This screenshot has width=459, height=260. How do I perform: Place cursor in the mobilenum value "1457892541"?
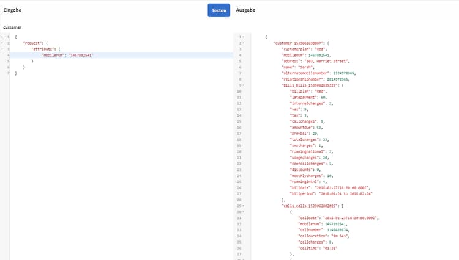click(x=81, y=56)
